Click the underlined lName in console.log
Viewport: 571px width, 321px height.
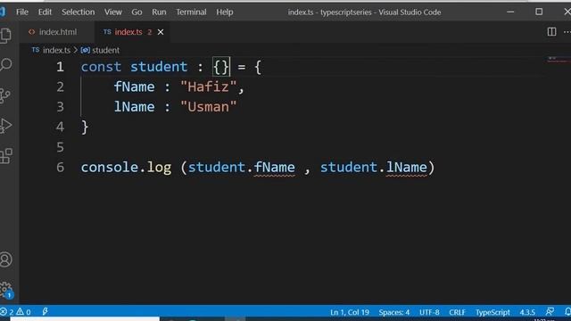pos(406,168)
